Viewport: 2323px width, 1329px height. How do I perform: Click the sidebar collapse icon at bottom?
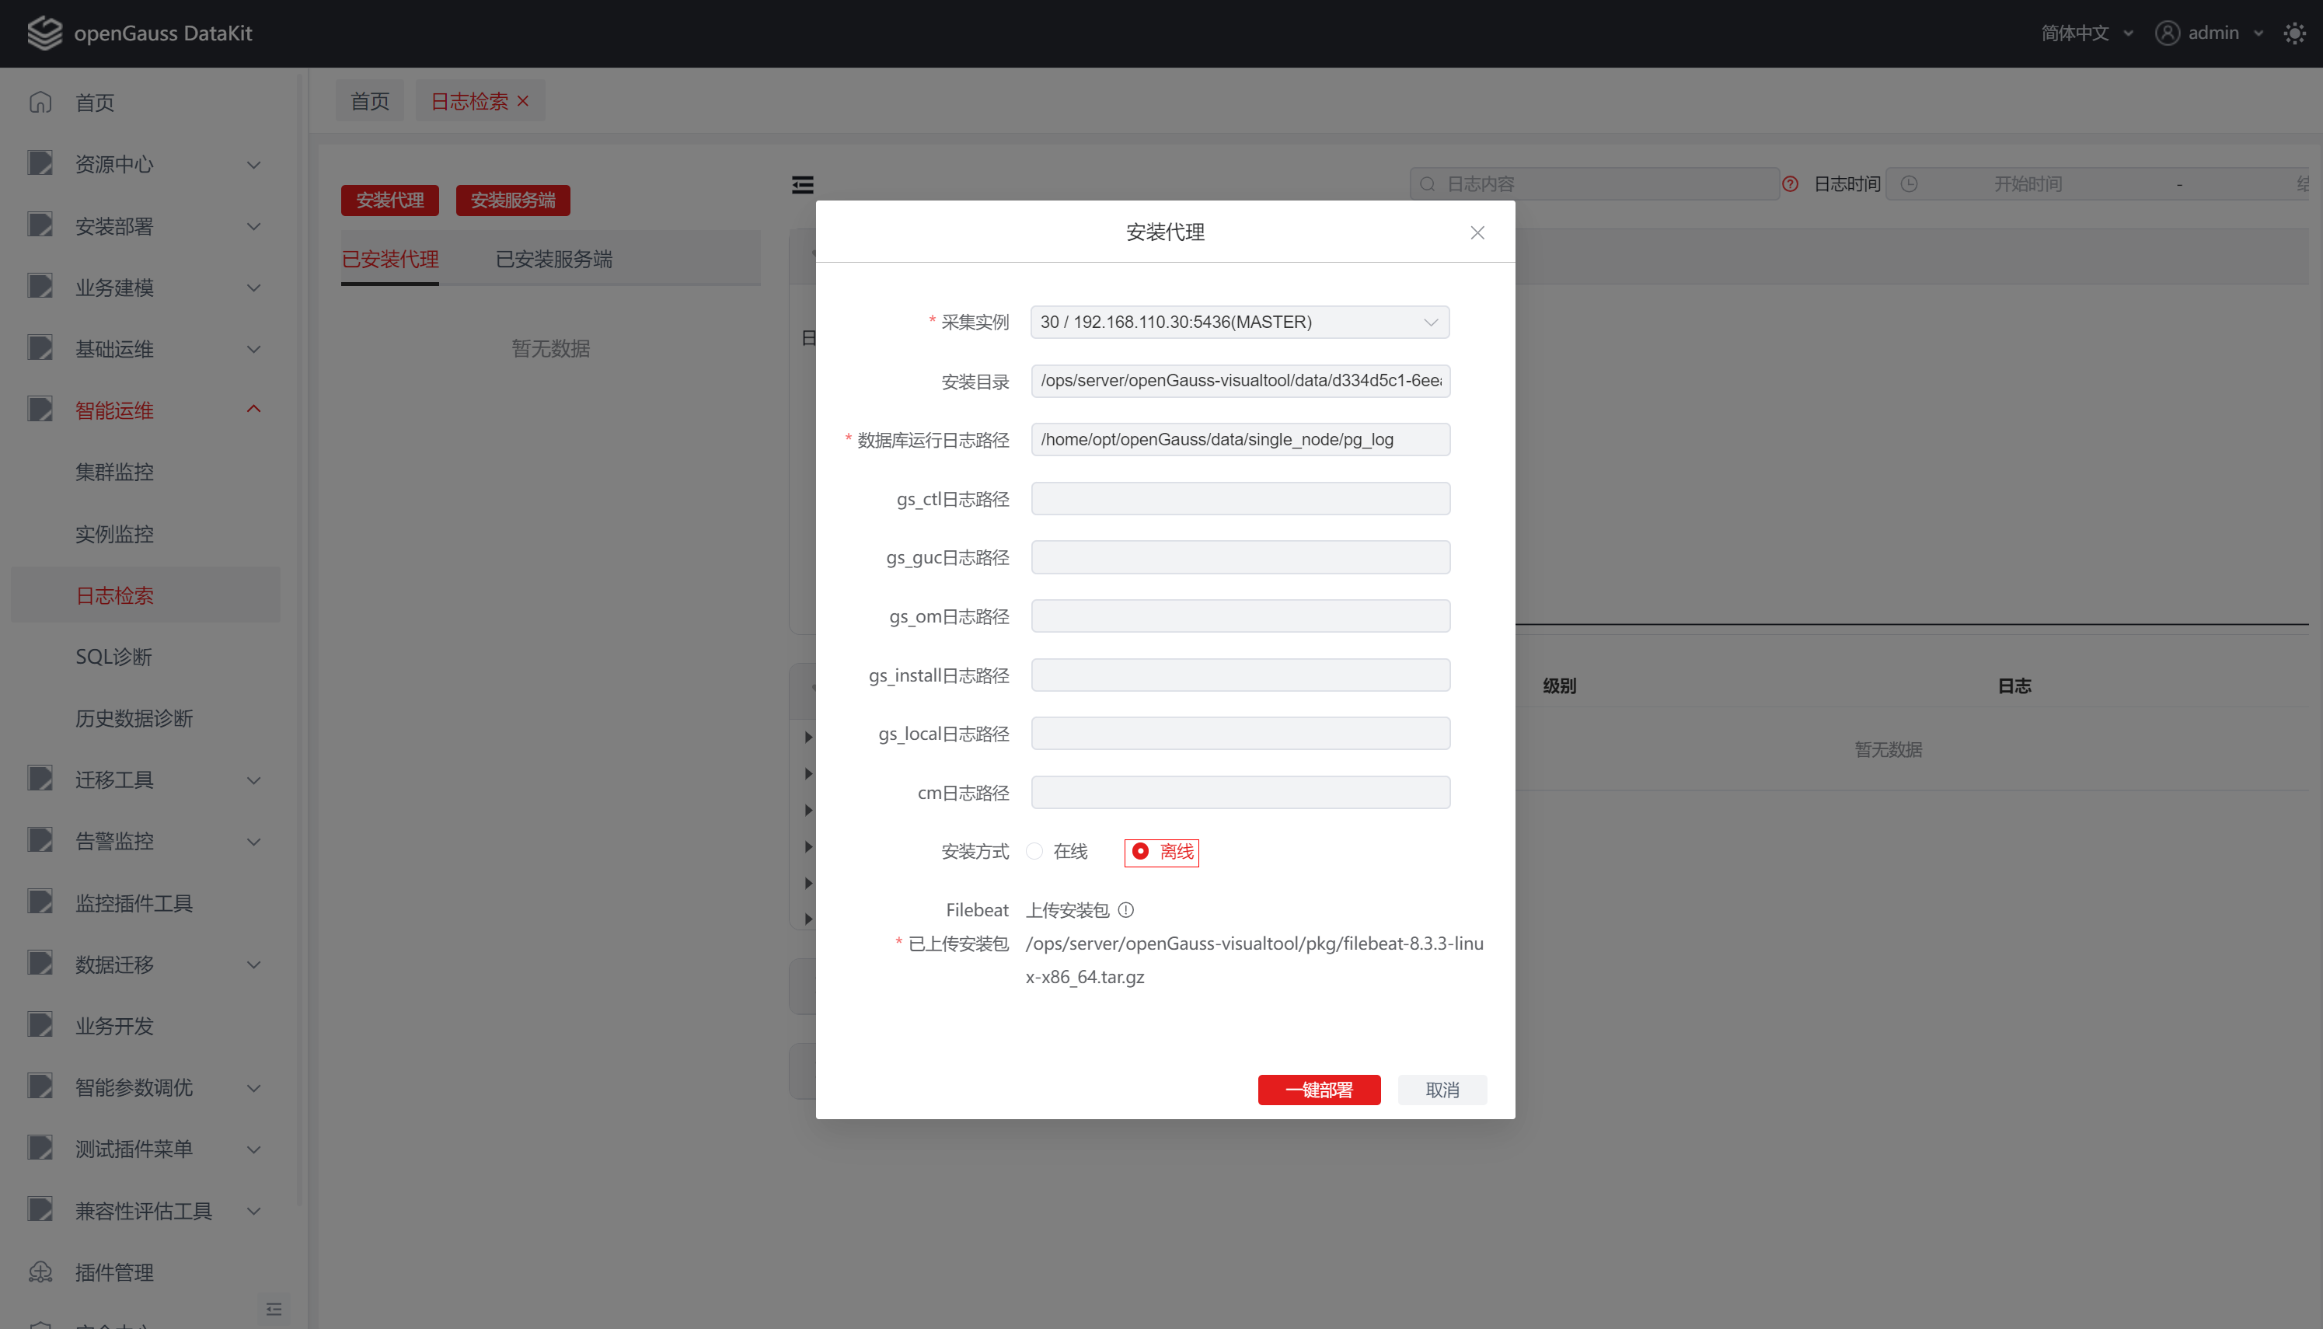point(273,1309)
